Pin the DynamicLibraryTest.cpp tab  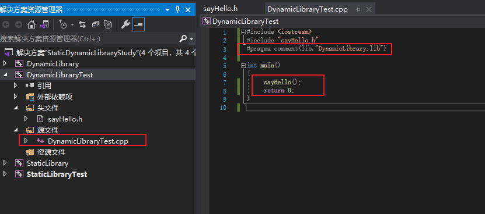coord(358,9)
